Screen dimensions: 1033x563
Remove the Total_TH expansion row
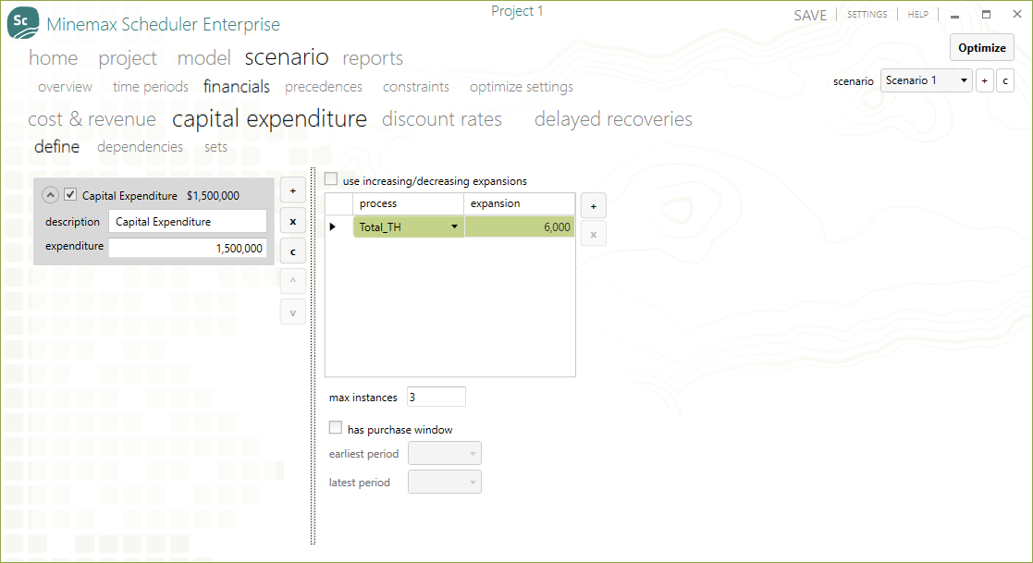[x=593, y=234]
